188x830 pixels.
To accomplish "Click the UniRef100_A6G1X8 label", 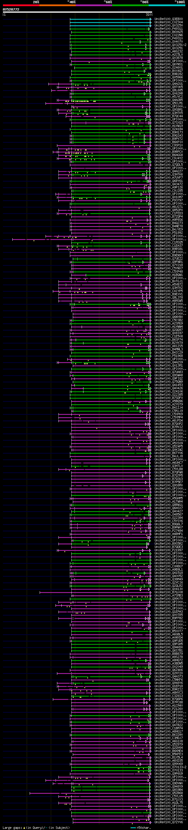I will 169,741.
